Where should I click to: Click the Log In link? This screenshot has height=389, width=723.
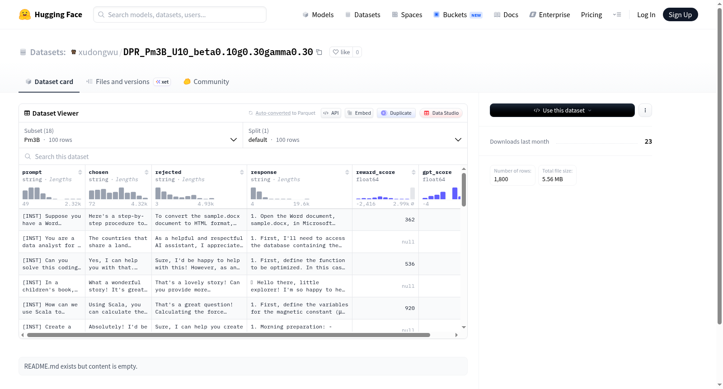point(646,15)
